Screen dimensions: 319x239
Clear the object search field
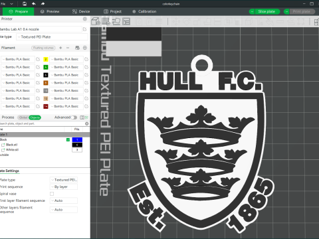coord(87,123)
